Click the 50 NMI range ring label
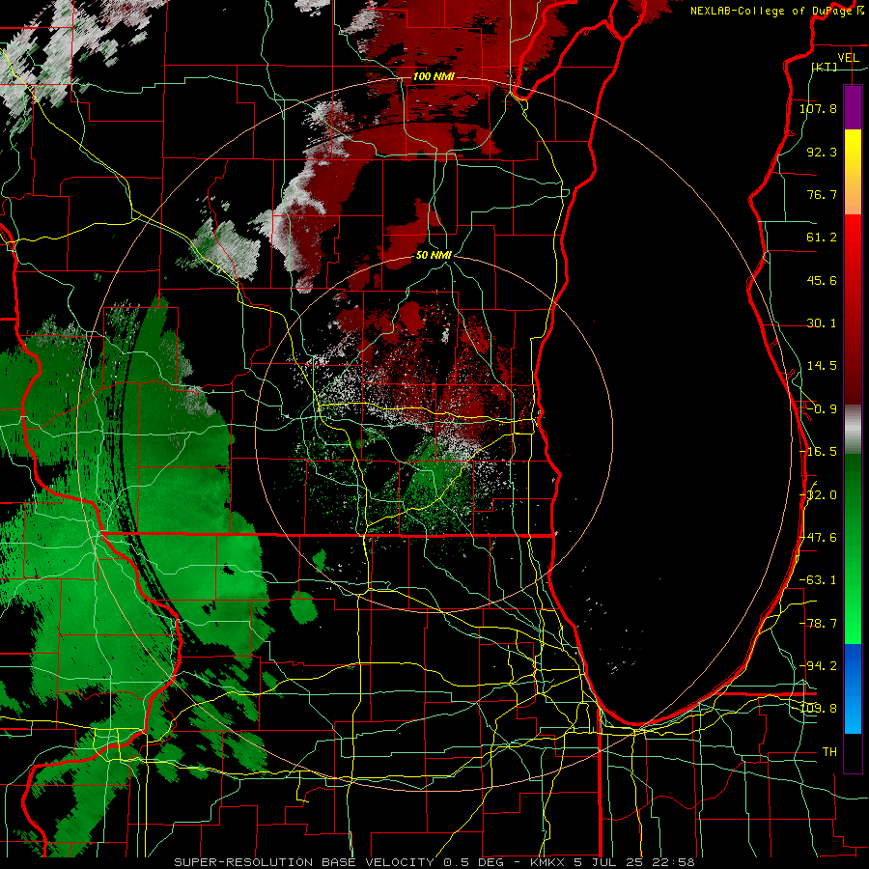The height and width of the screenshot is (869, 869). 434,255
